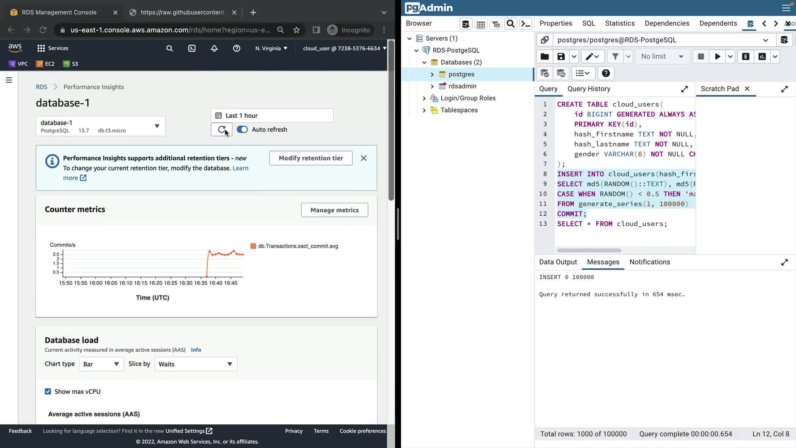Click the Manage metrics button
The width and height of the screenshot is (796, 448).
coord(334,210)
